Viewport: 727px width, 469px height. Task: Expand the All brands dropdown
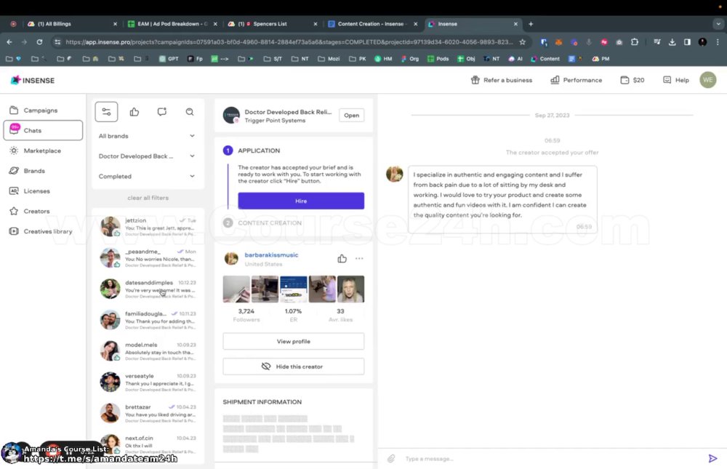pos(147,136)
